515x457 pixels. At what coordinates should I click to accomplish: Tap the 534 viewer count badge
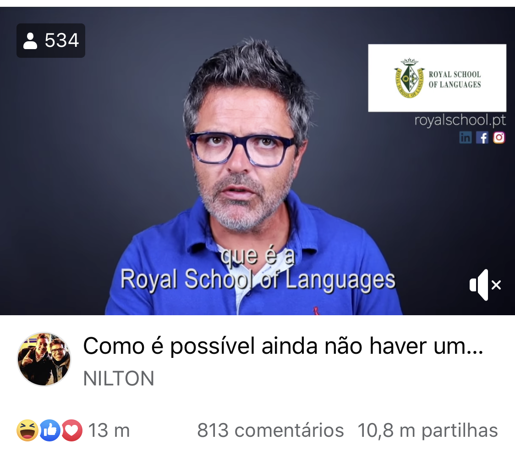tap(51, 40)
